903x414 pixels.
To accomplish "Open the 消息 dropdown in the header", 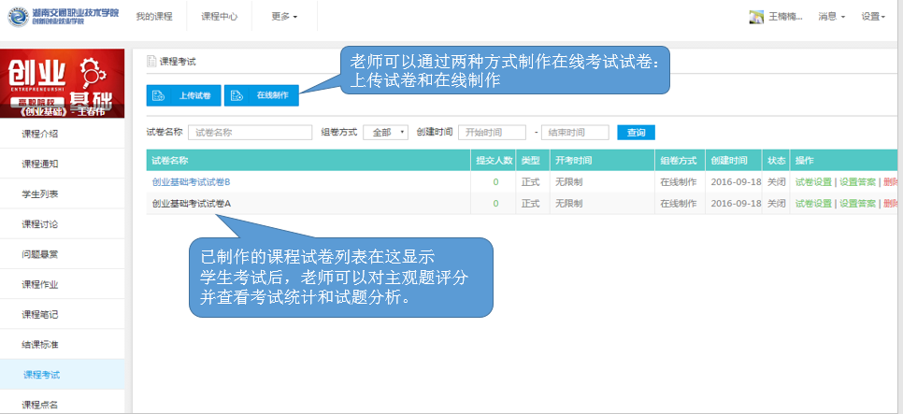I will click(831, 17).
